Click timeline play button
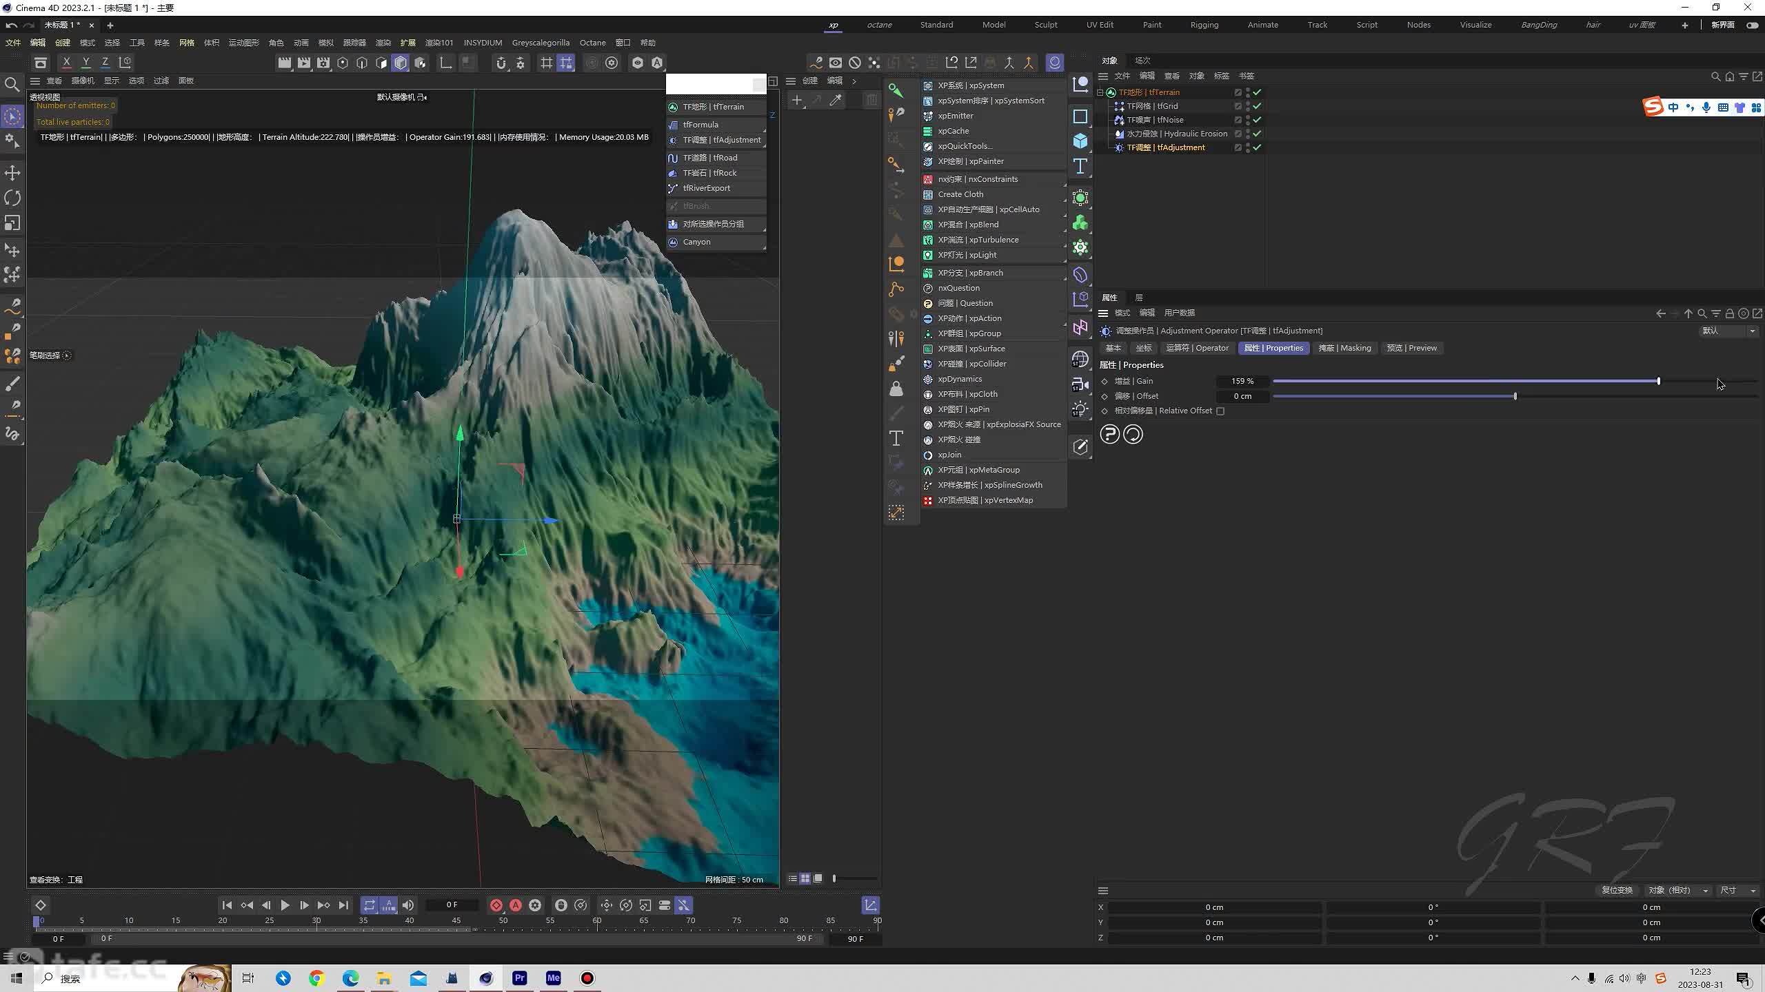The image size is (1765, 992). coord(285,905)
